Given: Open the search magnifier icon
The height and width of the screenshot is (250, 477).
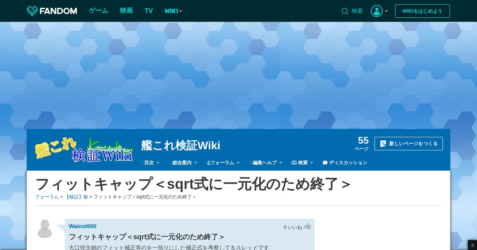Looking at the screenshot, I should (345, 11).
